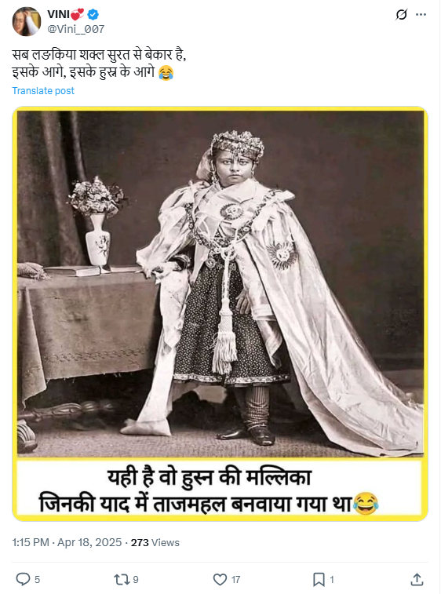Repost using the retweet arrows icon
The image size is (441, 594).
coord(122,579)
